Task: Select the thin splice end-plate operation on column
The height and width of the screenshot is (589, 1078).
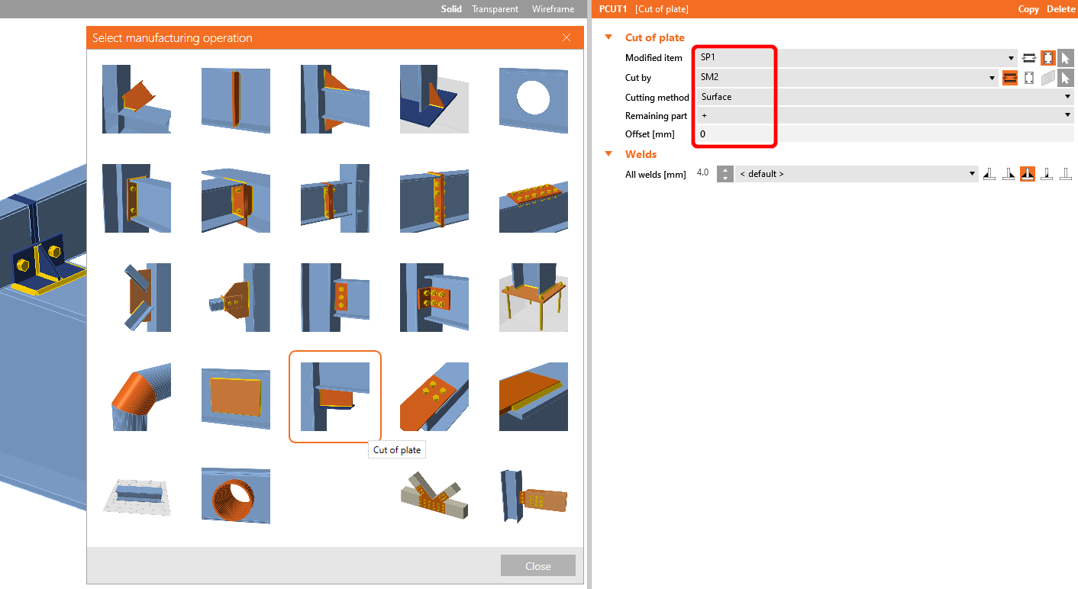Action: (335, 198)
